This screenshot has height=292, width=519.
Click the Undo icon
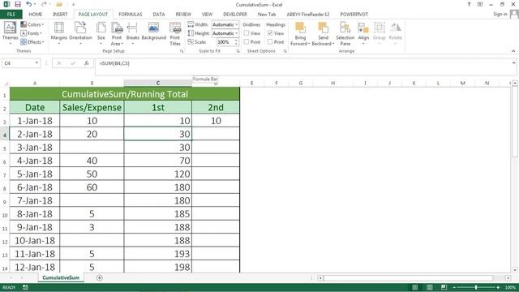point(29,4)
